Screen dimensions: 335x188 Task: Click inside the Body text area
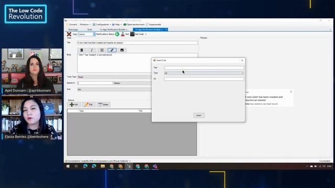114,63
